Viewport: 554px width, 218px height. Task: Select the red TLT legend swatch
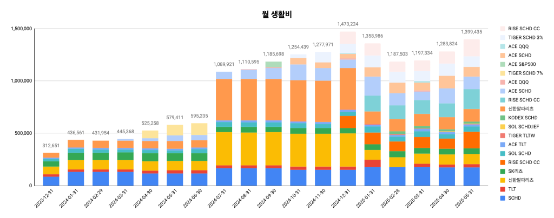(x=503, y=189)
